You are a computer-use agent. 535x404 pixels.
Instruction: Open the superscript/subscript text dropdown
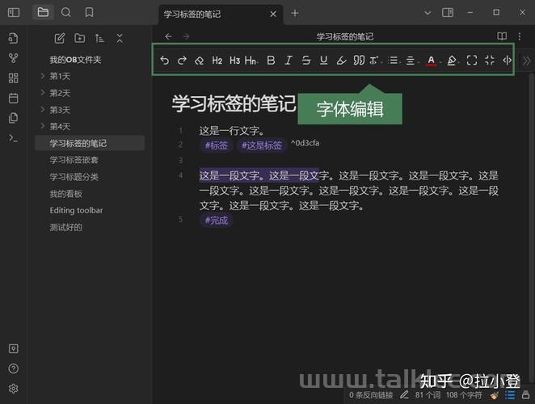click(x=375, y=61)
